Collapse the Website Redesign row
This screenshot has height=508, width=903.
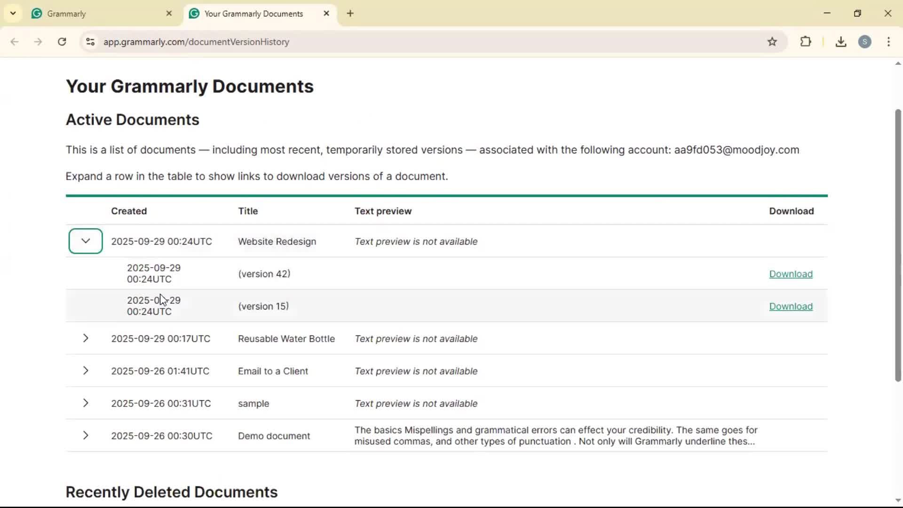(x=86, y=241)
